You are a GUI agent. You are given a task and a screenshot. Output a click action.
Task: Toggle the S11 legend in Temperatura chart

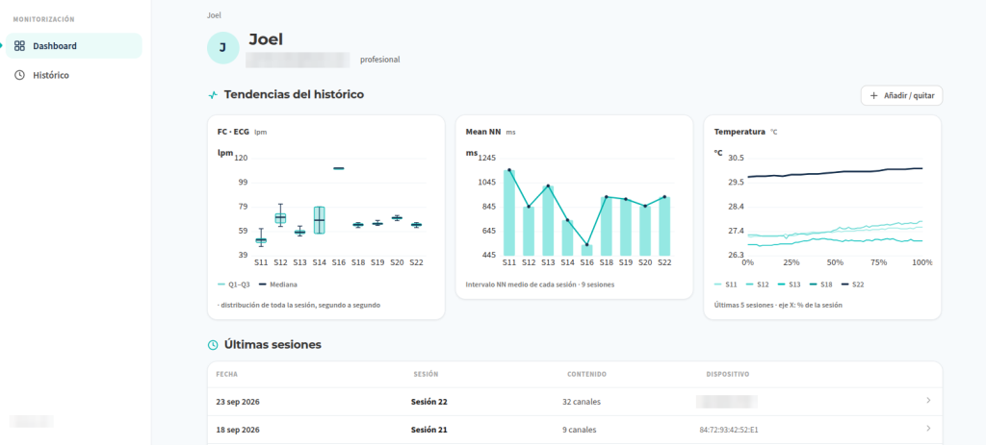coord(726,284)
